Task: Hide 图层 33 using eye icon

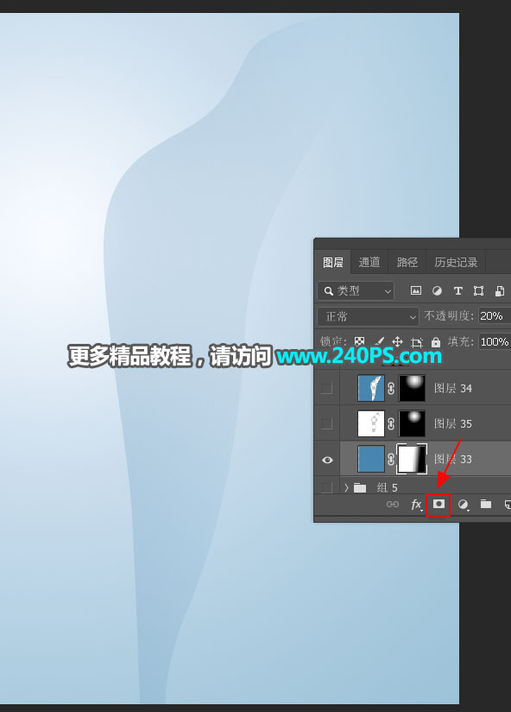Action: pyautogui.click(x=327, y=460)
